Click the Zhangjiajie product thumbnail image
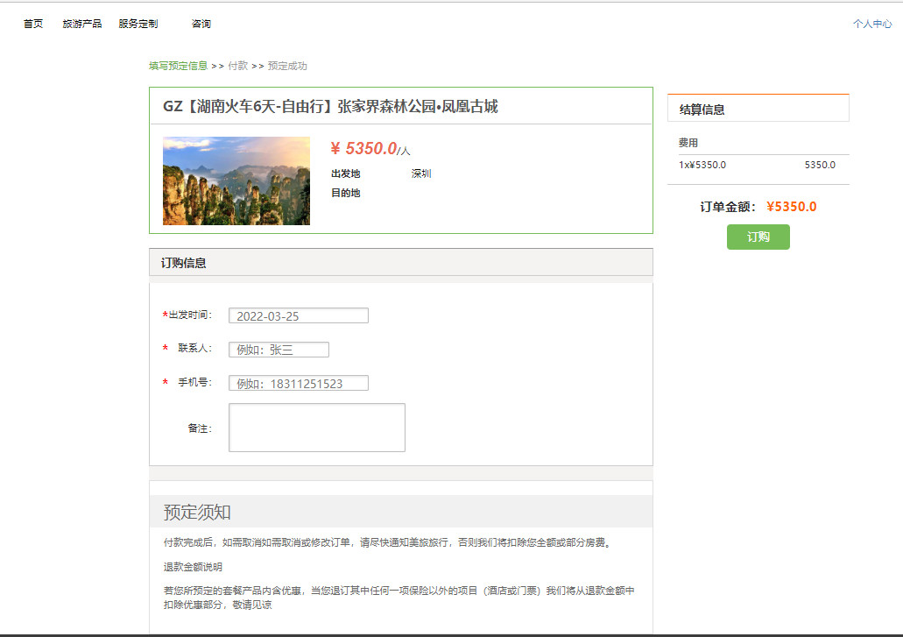Image resolution: width=903 pixels, height=637 pixels. (236, 180)
